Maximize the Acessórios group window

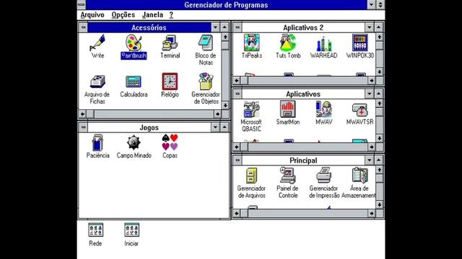pos(225,27)
